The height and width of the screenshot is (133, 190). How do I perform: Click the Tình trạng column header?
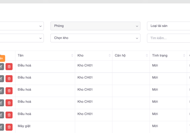tap(160, 56)
